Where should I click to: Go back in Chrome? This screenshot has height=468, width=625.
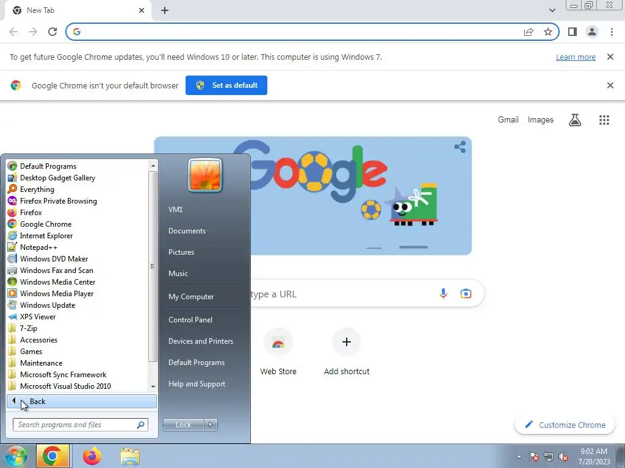click(x=13, y=32)
